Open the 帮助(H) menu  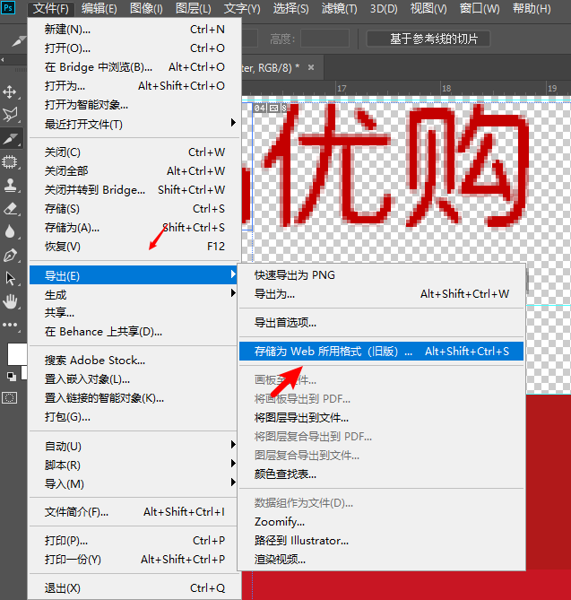532,8
